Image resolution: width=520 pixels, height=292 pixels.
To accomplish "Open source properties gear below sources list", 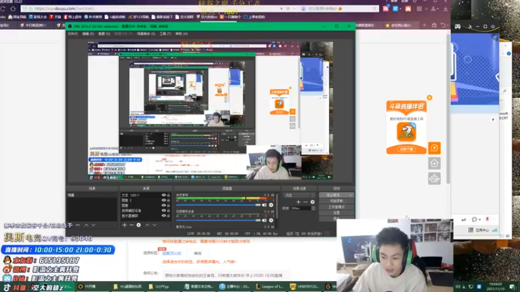I will tap(138, 225).
